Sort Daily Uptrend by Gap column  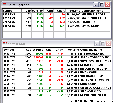(27, 11)
